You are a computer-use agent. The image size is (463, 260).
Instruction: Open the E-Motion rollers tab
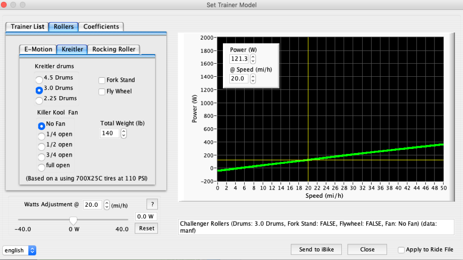click(x=38, y=49)
